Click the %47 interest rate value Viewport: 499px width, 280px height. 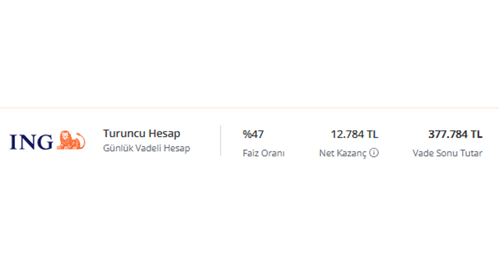(x=253, y=135)
